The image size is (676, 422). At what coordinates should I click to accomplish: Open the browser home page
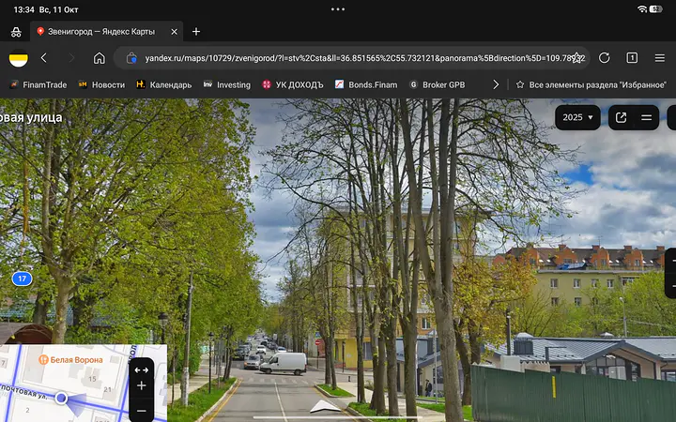tap(100, 58)
